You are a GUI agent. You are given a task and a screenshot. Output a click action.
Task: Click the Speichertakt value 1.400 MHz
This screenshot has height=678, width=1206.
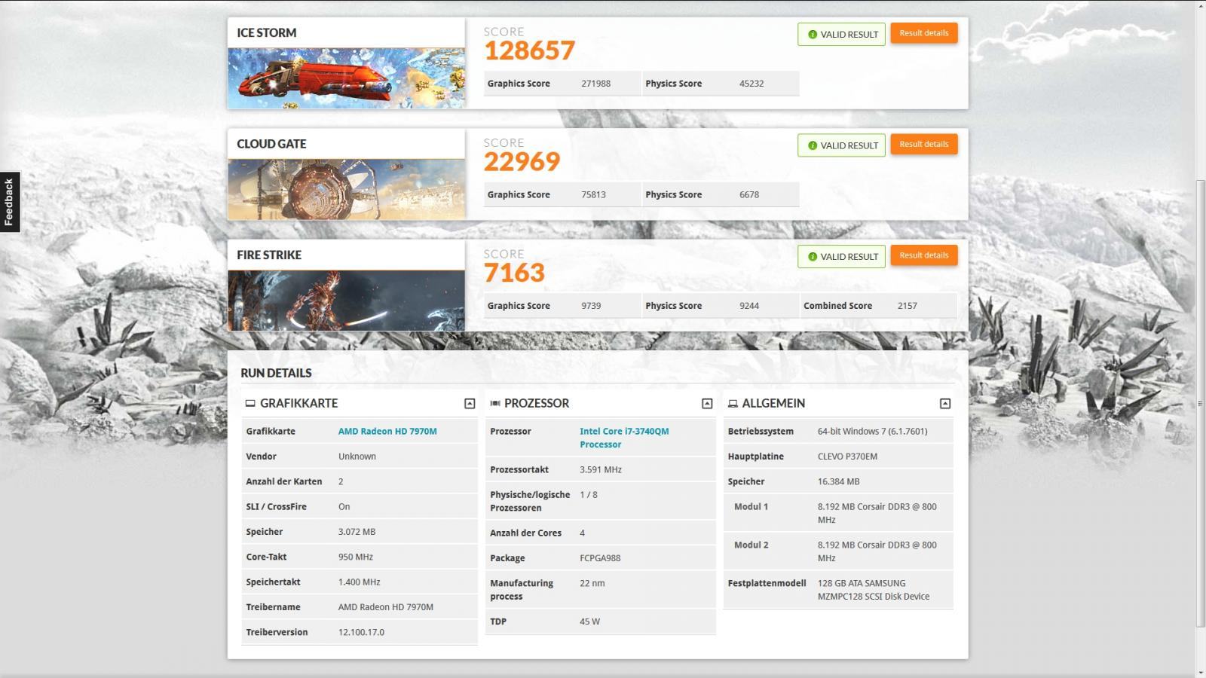click(360, 582)
